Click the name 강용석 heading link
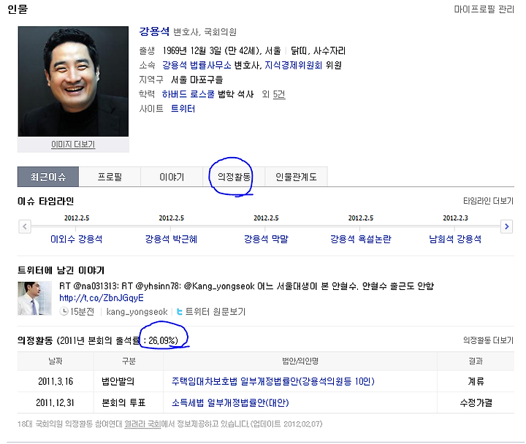The image size is (526, 444). click(154, 31)
